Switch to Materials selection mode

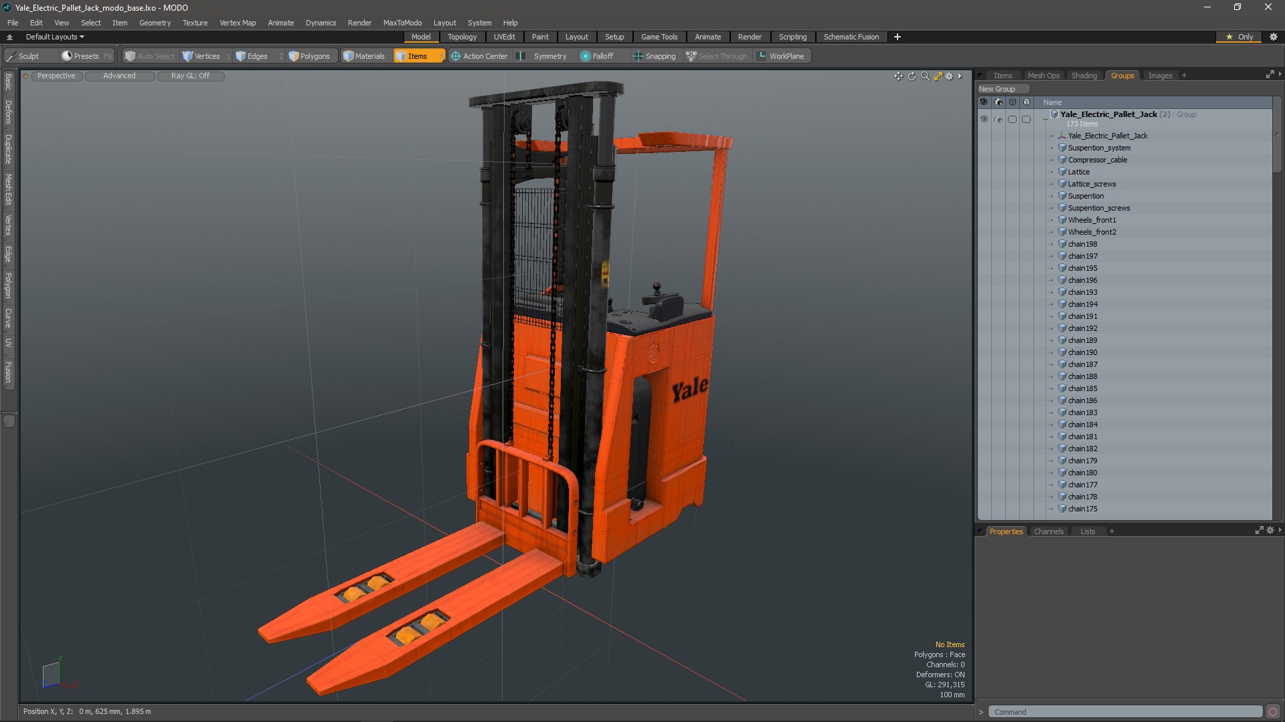[x=363, y=56]
